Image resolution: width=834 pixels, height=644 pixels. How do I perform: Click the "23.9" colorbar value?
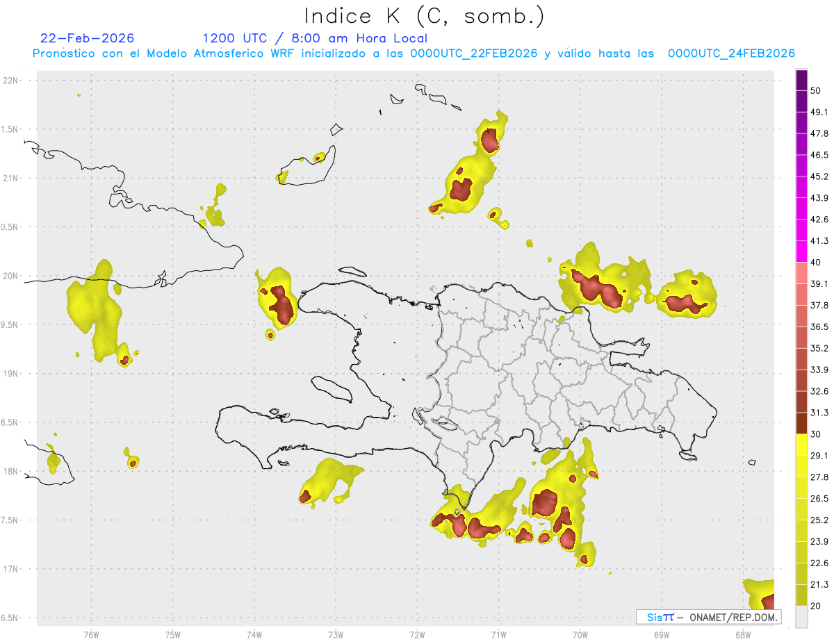click(x=819, y=542)
